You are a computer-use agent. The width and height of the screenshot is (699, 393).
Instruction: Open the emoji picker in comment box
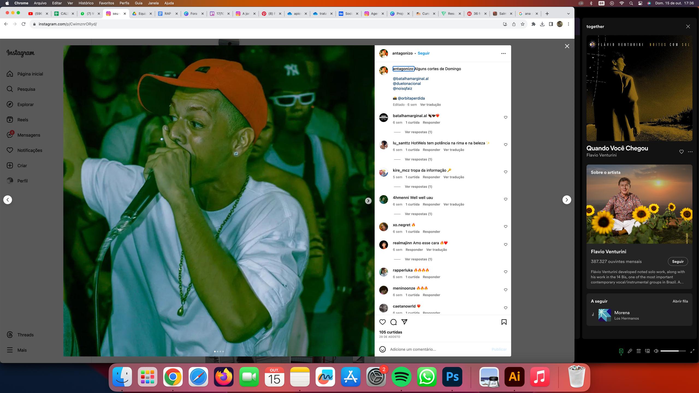[x=383, y=349]
